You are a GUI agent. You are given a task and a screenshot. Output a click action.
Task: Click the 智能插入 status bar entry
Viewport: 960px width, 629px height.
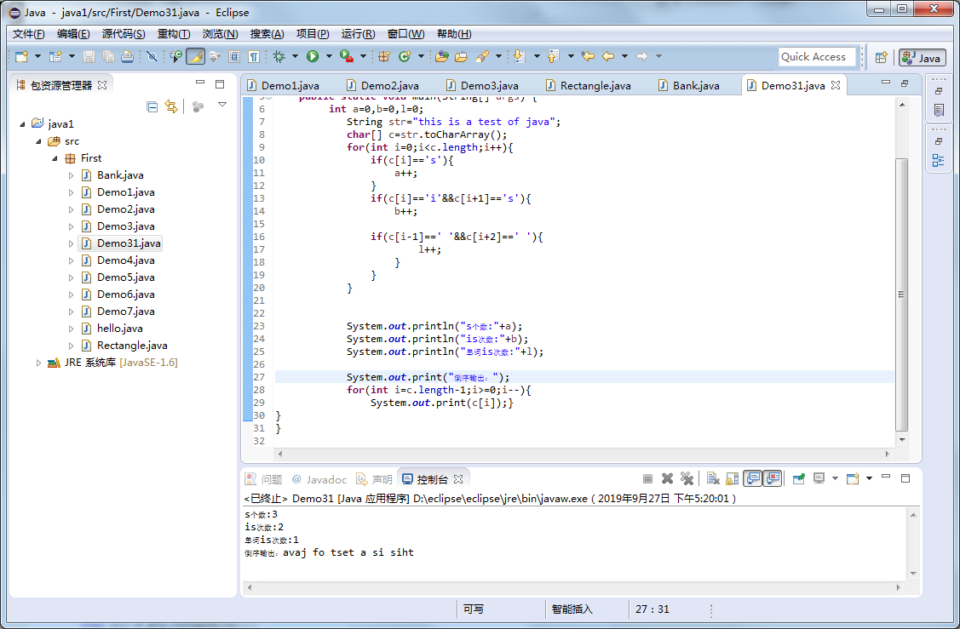tap(572, 609)
